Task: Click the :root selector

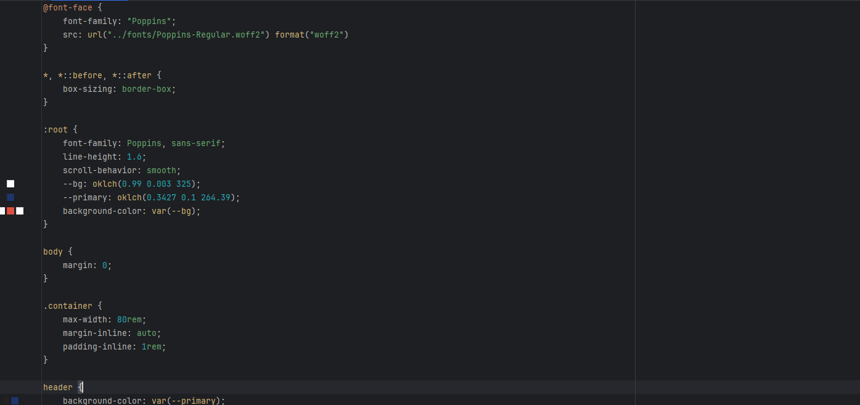Action: (55, 129)
